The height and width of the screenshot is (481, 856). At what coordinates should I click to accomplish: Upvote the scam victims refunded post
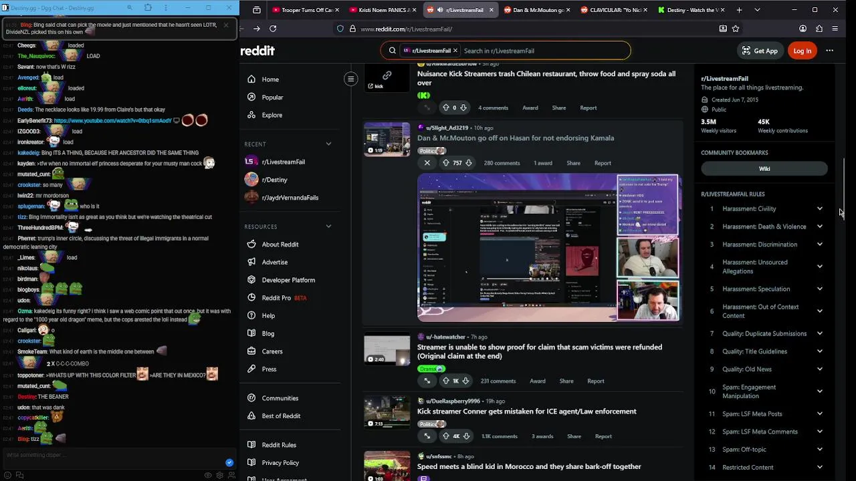pyautogui.click(x=446, y=381)
